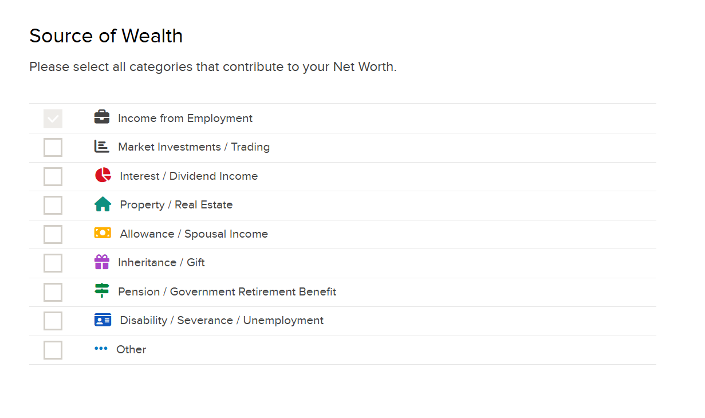The width and height of the screenshot is (705, 418).
Task: Click the blue ID card Disability icon
Action: tap(103, 320)
